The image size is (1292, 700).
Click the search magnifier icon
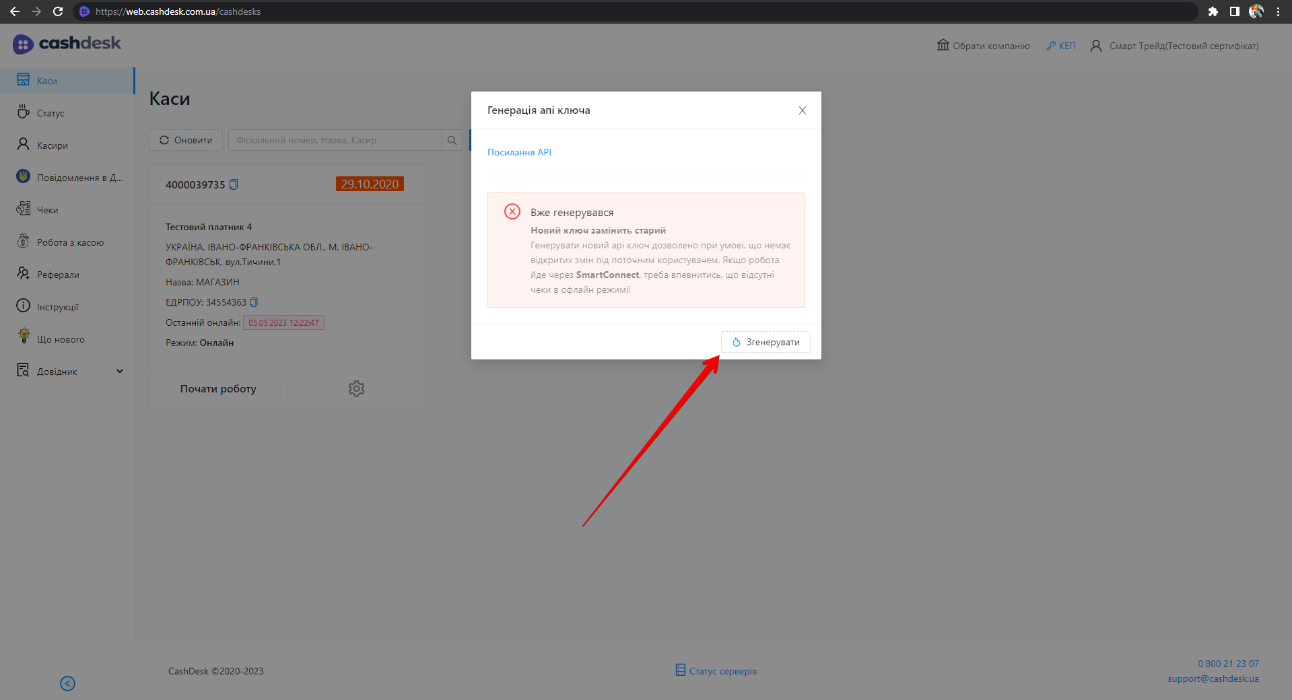(x=452, y=140)
